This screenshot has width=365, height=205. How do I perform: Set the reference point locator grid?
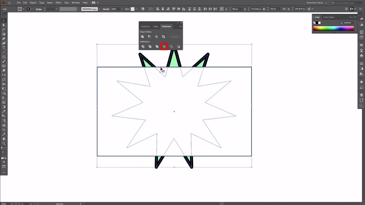221,9
